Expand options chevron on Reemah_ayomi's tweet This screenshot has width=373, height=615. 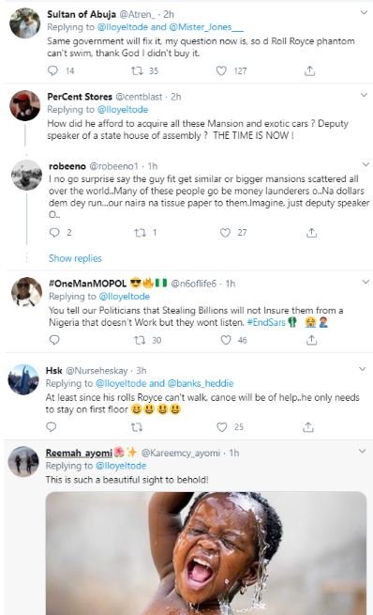click(x=362, y=452)
